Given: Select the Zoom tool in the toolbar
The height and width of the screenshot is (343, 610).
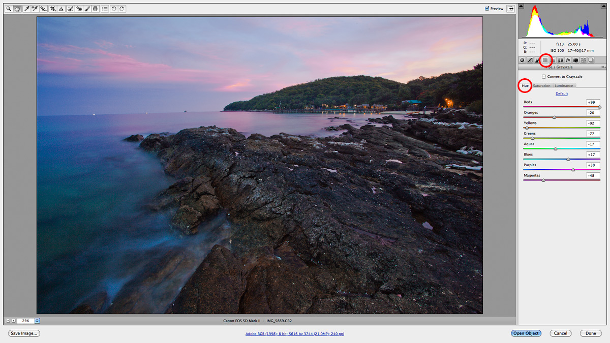Looking at the screenshot, I should [9, 9].
